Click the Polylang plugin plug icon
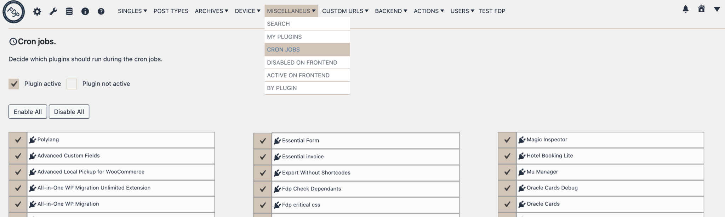Image resolution: width=725 pixels, height=217 pixels. point(33,140)
